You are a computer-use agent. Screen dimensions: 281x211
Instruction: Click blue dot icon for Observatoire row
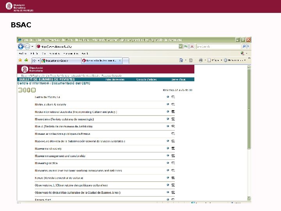point(168,185)
